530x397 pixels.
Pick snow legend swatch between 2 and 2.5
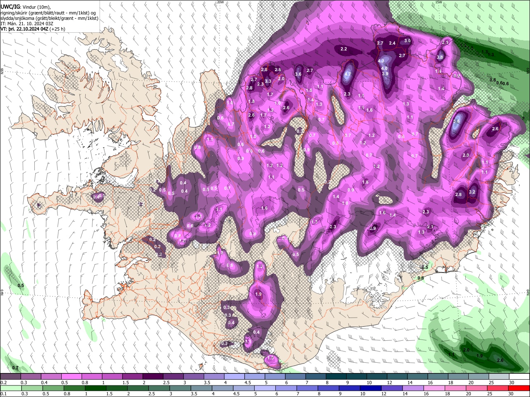coord(153,377)
